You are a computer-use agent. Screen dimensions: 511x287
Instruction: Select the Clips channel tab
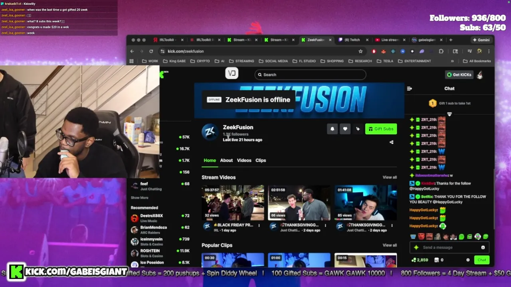click(261, 160)
